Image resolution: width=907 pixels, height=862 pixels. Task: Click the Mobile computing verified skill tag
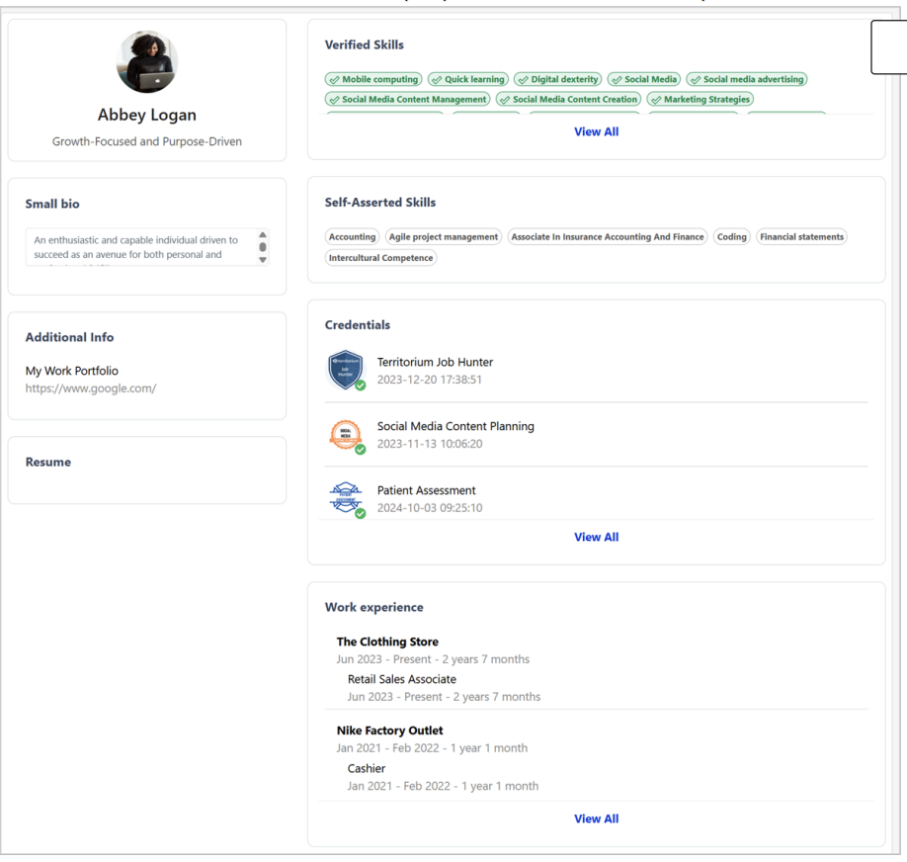(373, 79)
